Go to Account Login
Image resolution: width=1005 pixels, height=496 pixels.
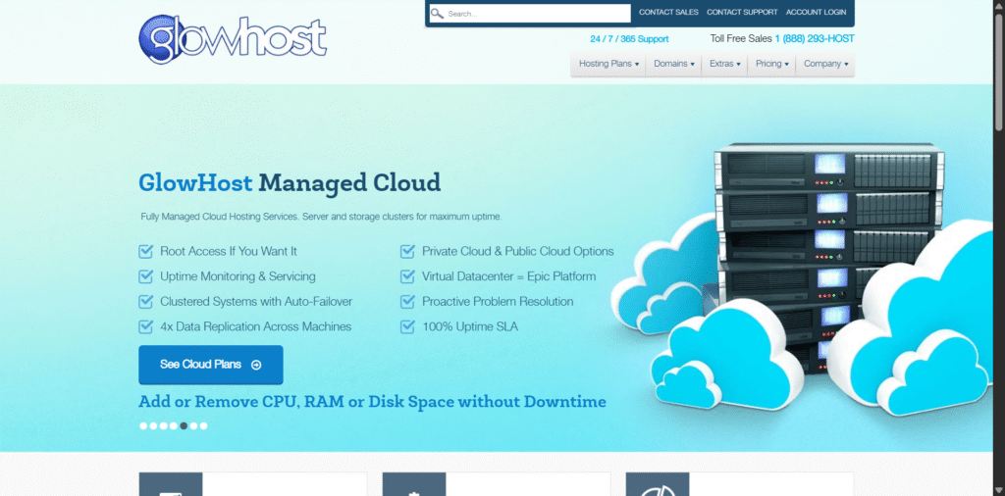816,12
